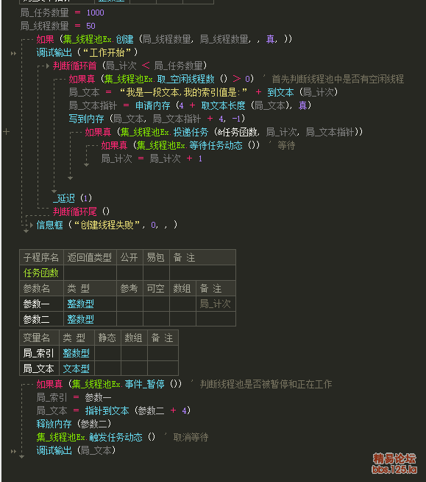Viewport: 426px width, 482px height.
Task: Click the 信息框 command
Action: pyautogui.click(x=50, y=225)
